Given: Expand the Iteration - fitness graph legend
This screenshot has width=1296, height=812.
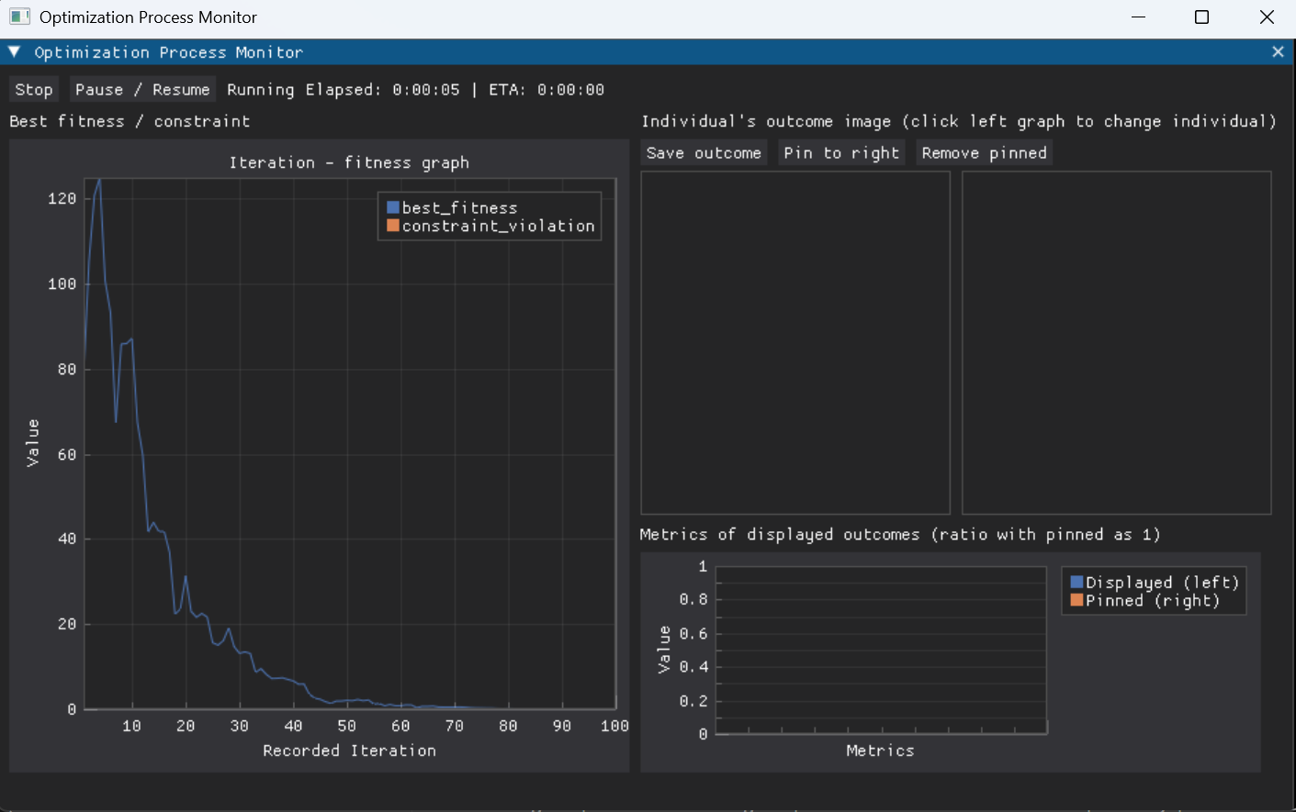Looking at the screenshot, I should pos(489,216).
